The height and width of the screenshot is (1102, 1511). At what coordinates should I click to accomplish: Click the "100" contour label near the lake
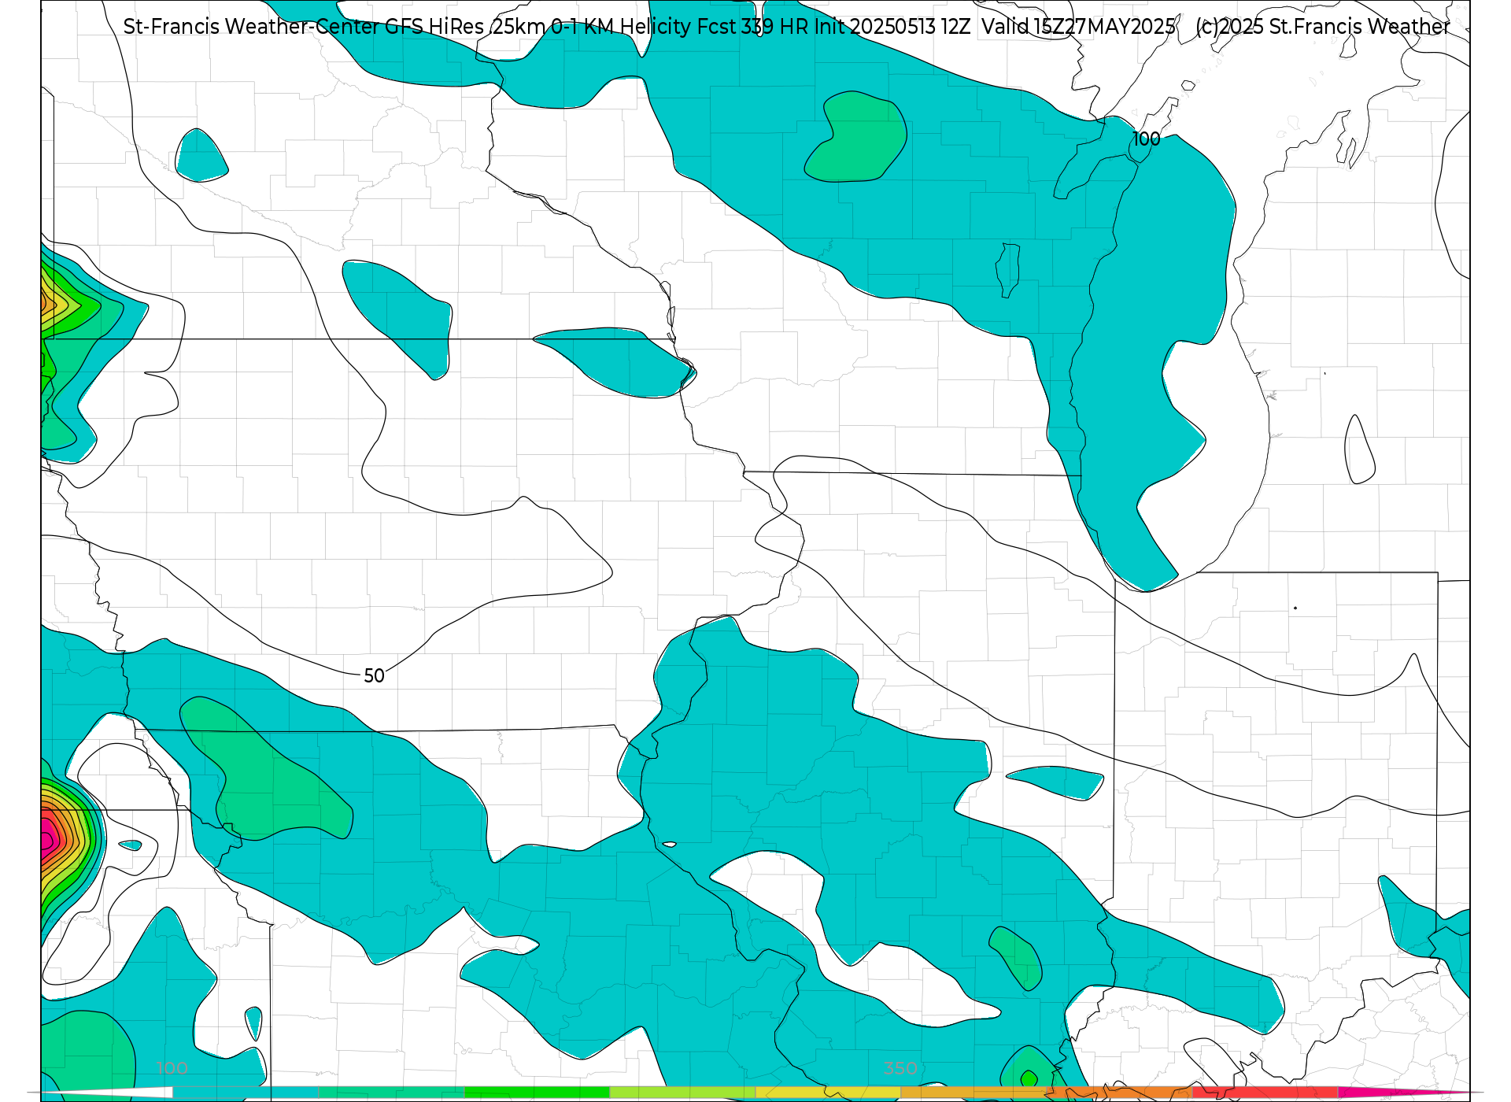tap(1146, 139)
